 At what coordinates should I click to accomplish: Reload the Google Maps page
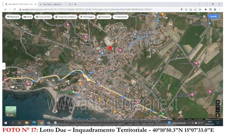14,9
